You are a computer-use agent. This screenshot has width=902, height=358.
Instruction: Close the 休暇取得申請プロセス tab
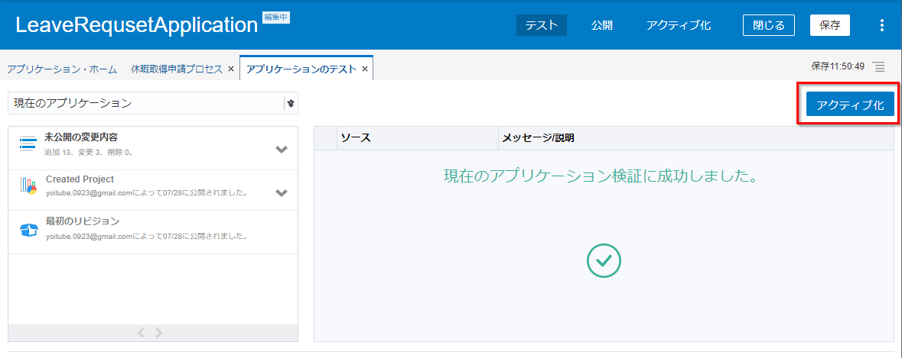pos(231,69)
